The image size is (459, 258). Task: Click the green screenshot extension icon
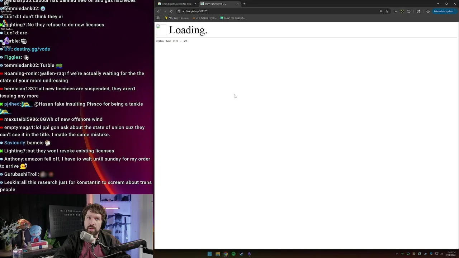[402, 11]
